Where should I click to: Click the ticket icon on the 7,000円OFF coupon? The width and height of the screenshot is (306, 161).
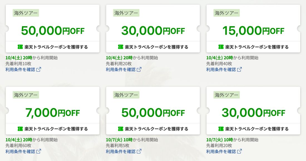coord(20,129)
